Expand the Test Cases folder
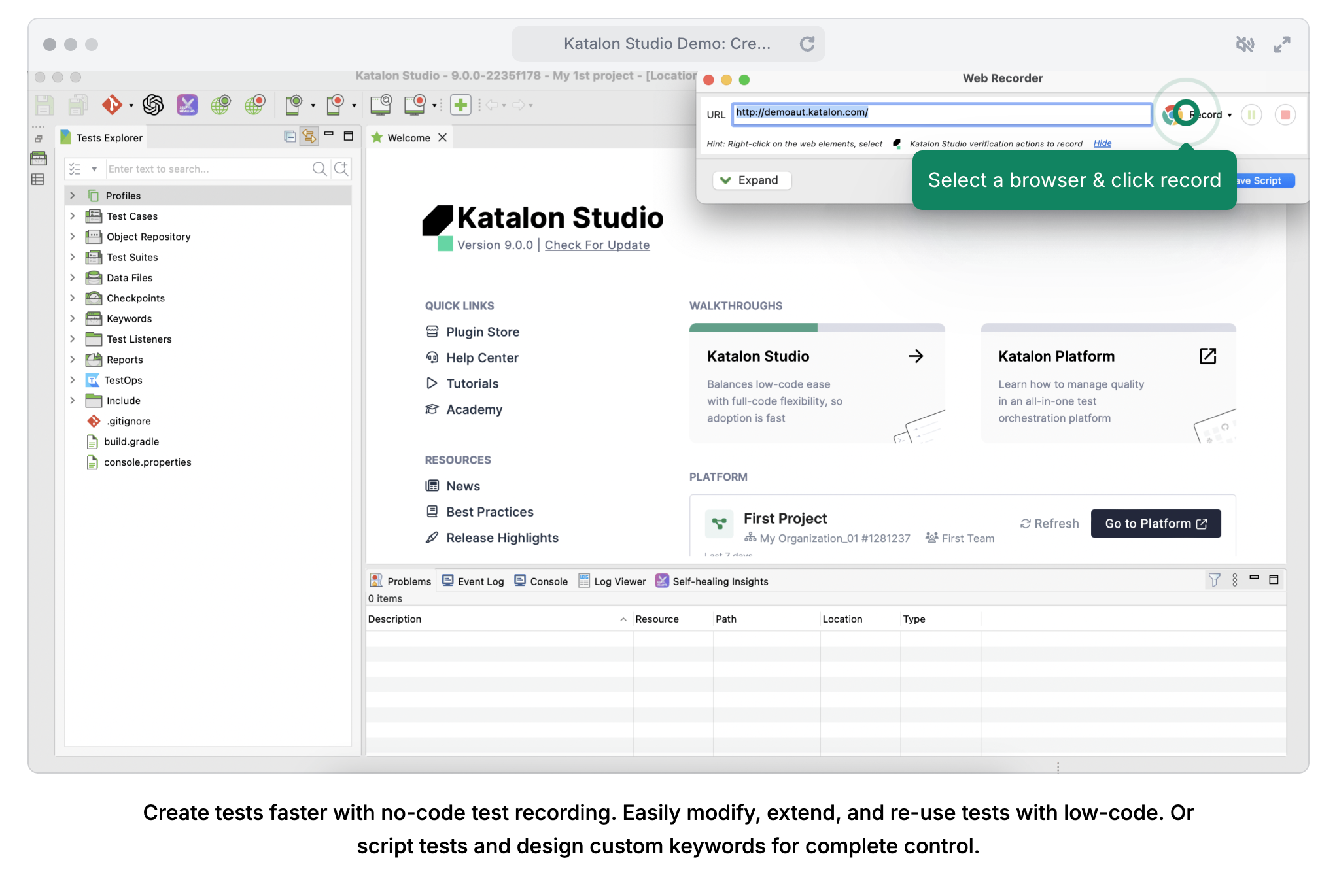This screenshot has width=1337, height=871. pos(73,216)
